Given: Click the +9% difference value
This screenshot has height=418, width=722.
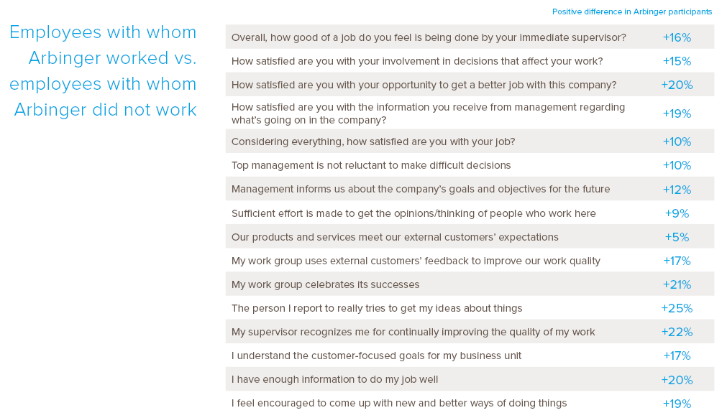Looking at the screenshot, I should point(677,213).
